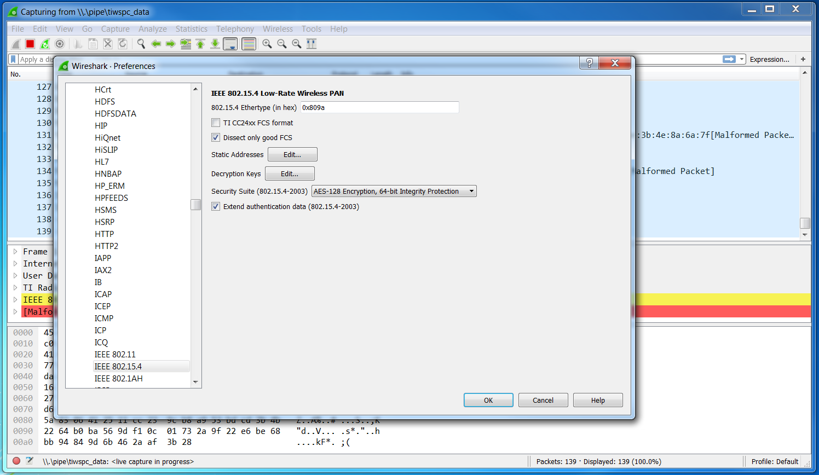Select ICMP in the protocol preferences list

tap(104, 318)
